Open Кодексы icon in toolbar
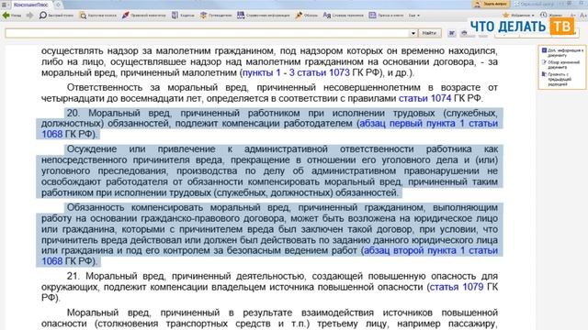The width and height of the screenshot is (588, 330). click(x=175, y=16)
